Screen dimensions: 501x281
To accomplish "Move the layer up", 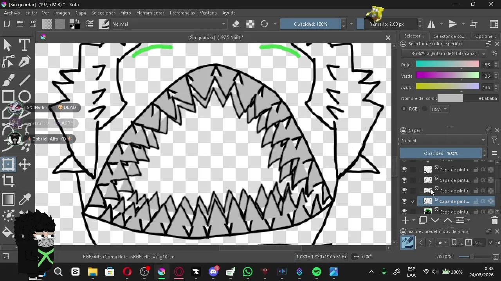I will tap(447, 220).
